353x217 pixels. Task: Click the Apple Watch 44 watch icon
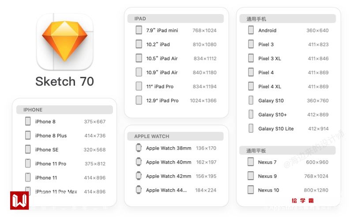point(139,190)
